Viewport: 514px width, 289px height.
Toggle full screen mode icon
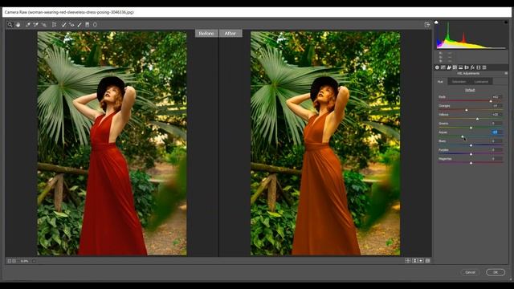(x=426, y=25)
